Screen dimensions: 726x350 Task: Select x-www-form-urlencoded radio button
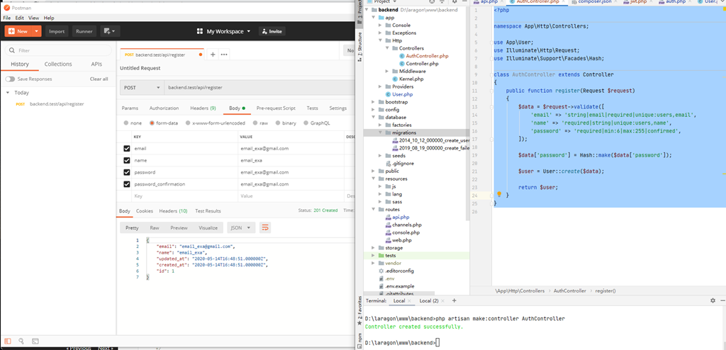pyautogui.click(x=187, y=123)
